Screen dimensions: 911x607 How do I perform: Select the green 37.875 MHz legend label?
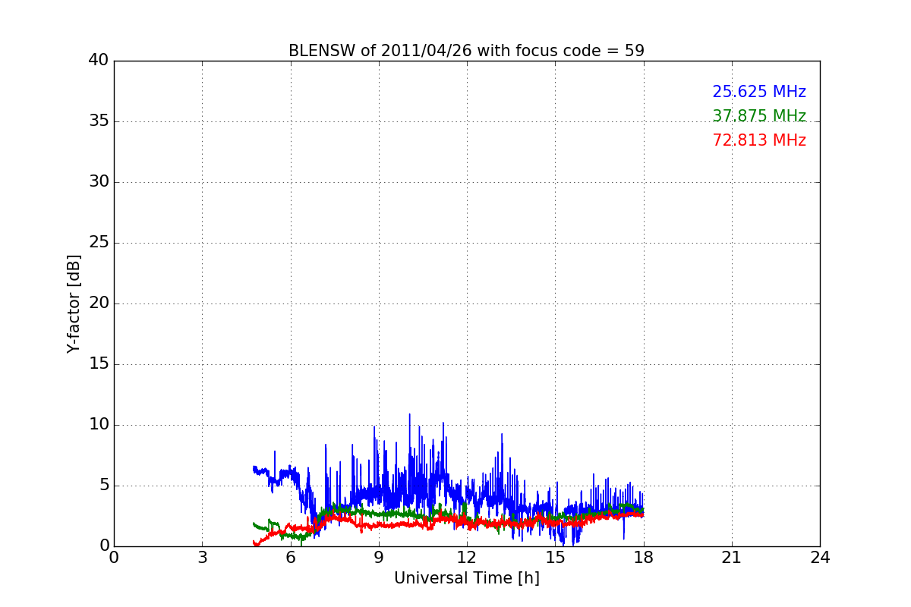pos(759,116)
